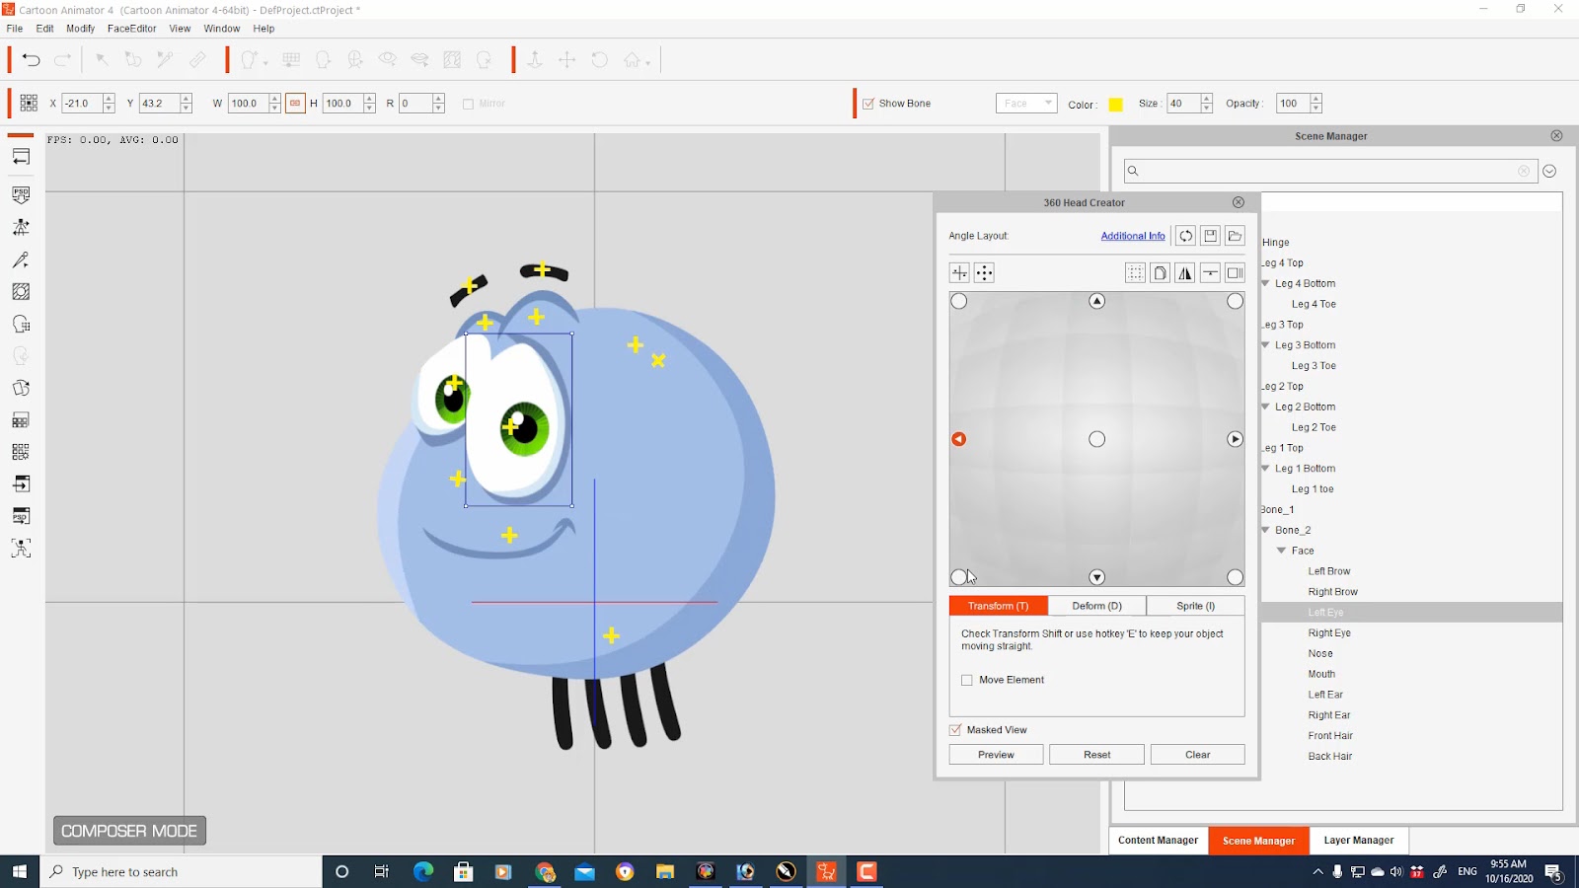Enable the Move Element checkbox
The height and width of the screenshot is (888, 1579).
click(x=967, y=680)
